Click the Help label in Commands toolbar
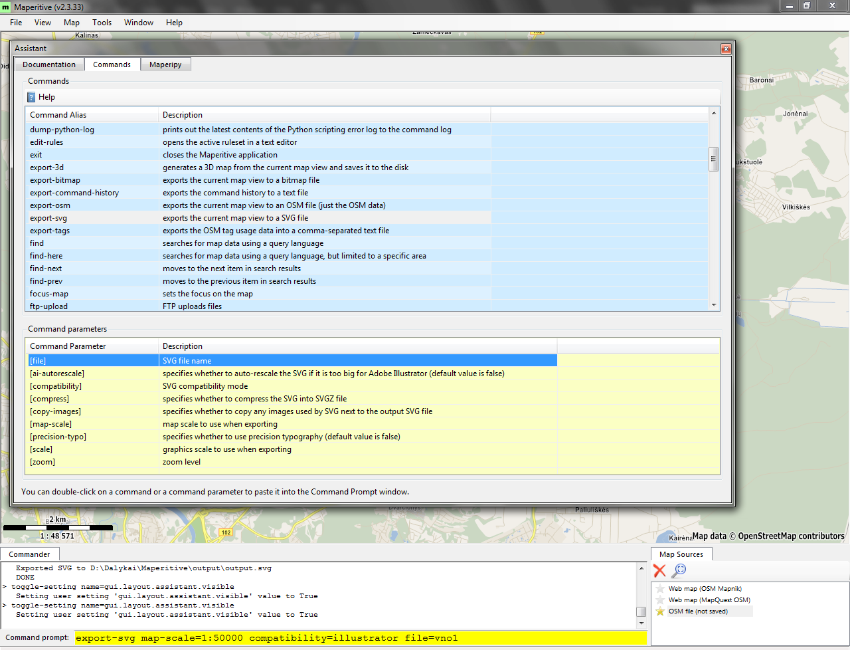This screenshot has height=650, width=850. [x=46, y=97]
